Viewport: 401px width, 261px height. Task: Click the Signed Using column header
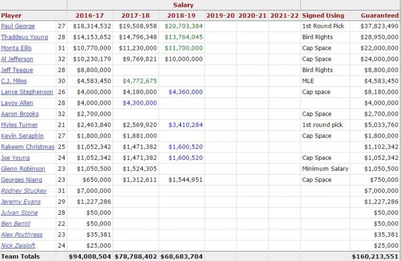323,16
